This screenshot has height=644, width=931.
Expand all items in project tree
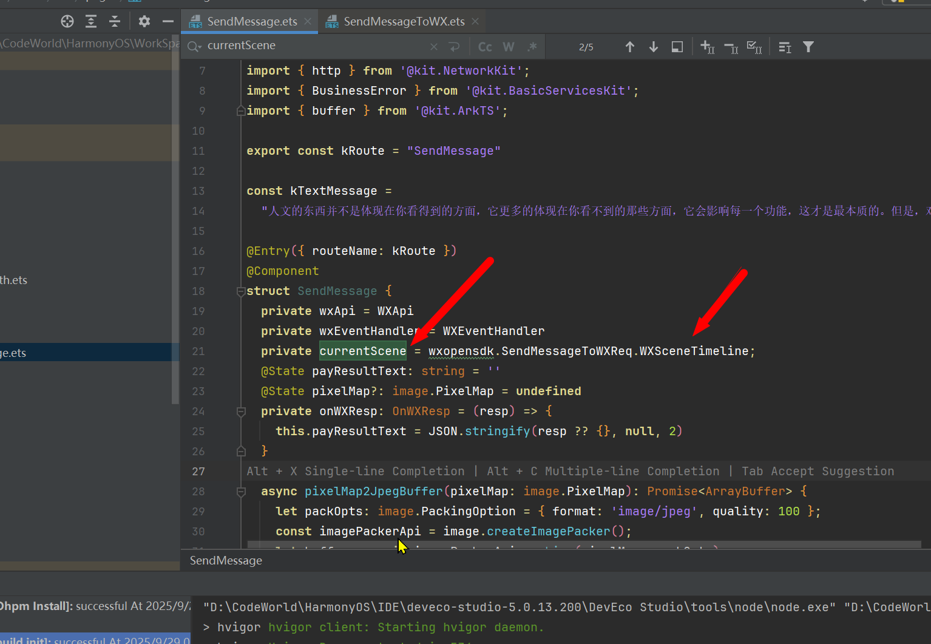click(91, 22)
